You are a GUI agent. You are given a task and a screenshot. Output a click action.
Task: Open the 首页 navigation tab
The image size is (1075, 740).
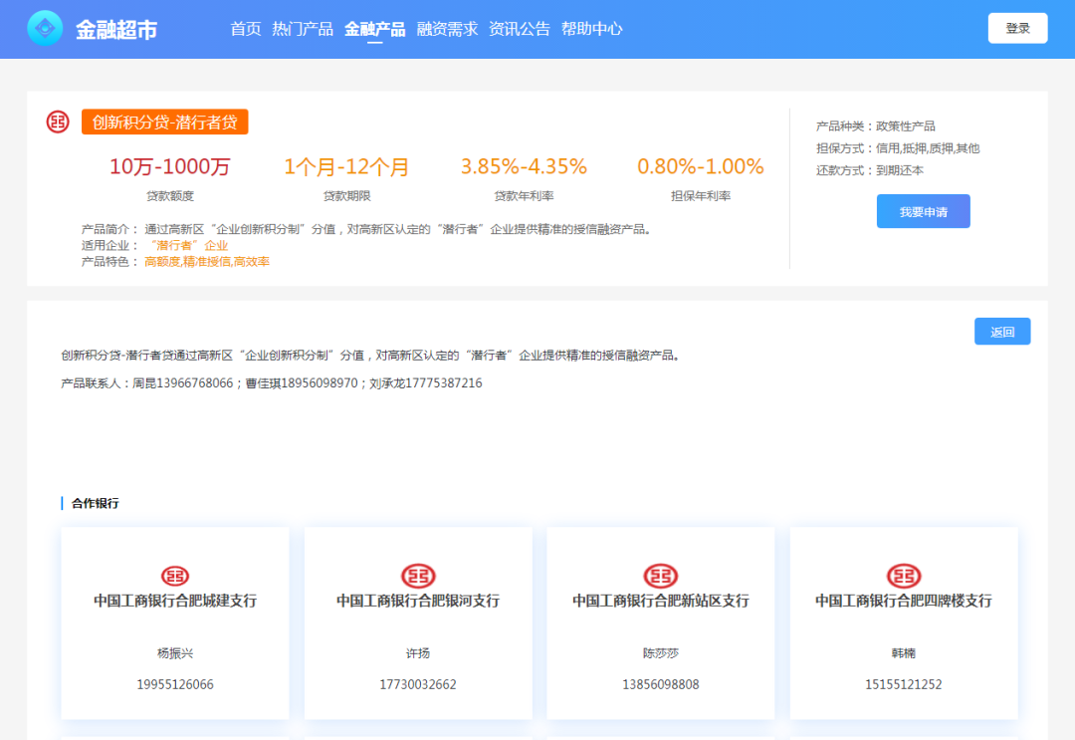245,29
